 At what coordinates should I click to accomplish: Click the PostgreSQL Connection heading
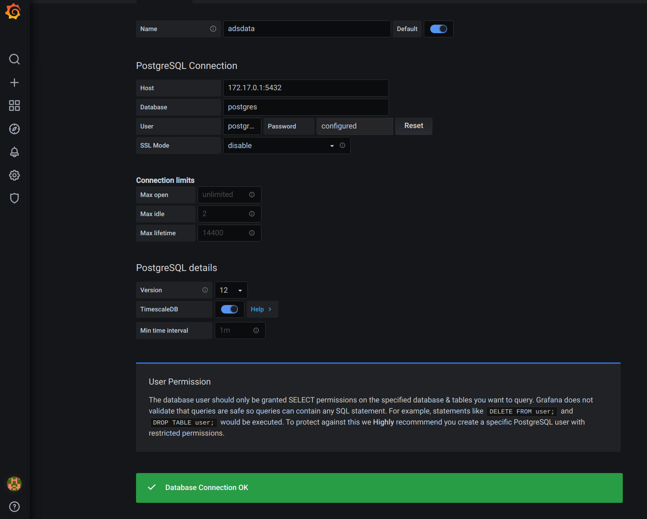pos(187,66)
